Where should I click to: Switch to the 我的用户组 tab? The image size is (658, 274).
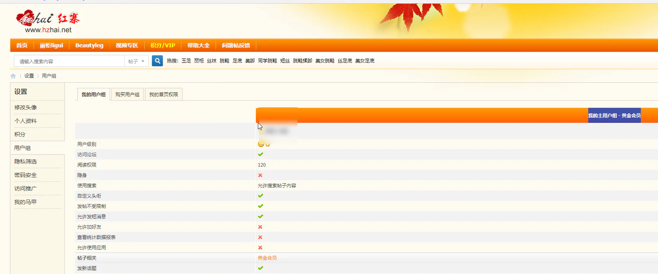tap(94, 94)
